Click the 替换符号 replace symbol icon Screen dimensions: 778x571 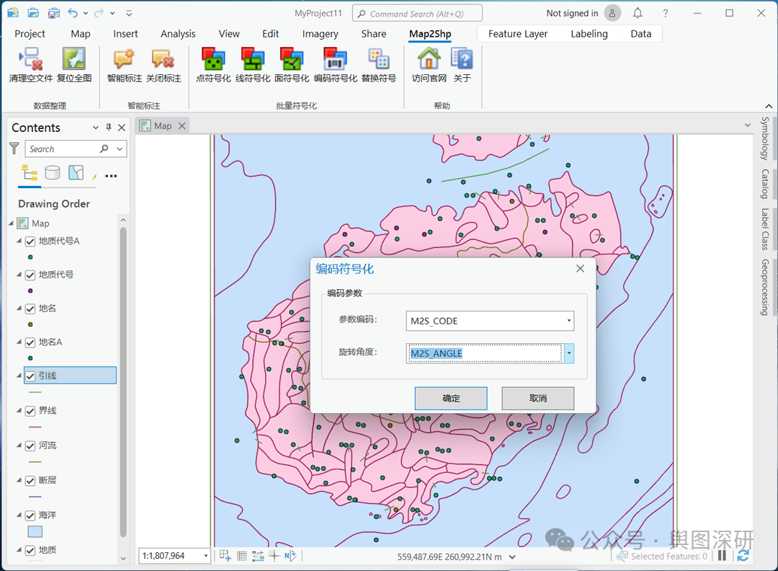pos(378,59)
